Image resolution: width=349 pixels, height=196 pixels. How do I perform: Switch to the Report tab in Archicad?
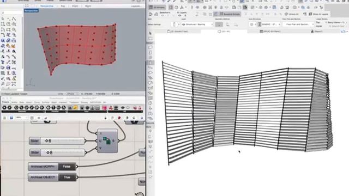click(x=316, y=32)
